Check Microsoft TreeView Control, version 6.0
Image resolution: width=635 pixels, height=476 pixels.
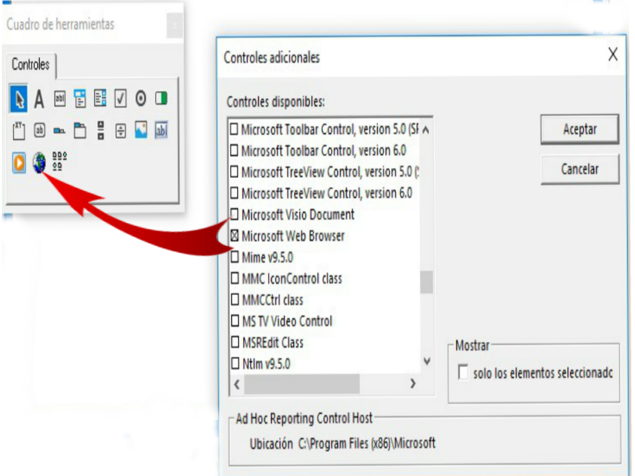coord(234,193)
